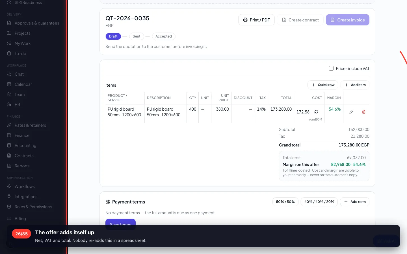The height and width of the screenshot is (254, 407).
Task: Select the Accepted status step
Action: click(x=164, y=36)
